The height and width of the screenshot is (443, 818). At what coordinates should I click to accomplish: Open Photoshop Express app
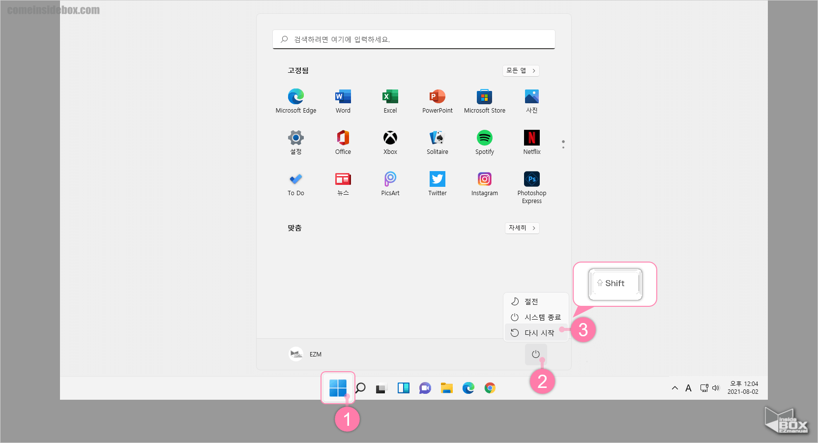(532, 187)
